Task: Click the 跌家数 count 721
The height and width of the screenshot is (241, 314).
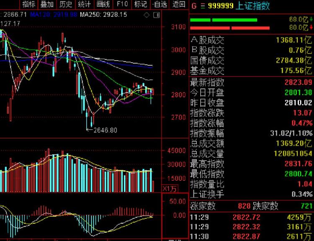Action: (x=306, y=206)
